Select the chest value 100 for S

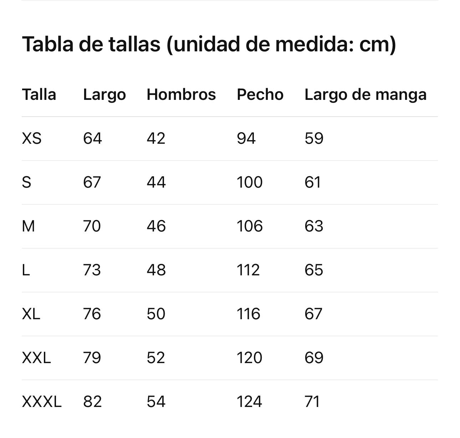[x=250, y=182]
